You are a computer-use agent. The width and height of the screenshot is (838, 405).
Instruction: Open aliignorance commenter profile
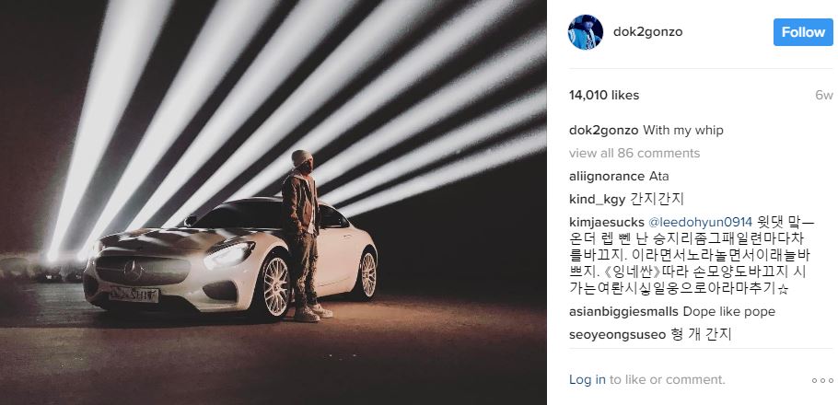click(607, 177)
